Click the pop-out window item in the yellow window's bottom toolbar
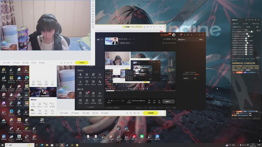262x147 pixels. click(x=75, y=113)
